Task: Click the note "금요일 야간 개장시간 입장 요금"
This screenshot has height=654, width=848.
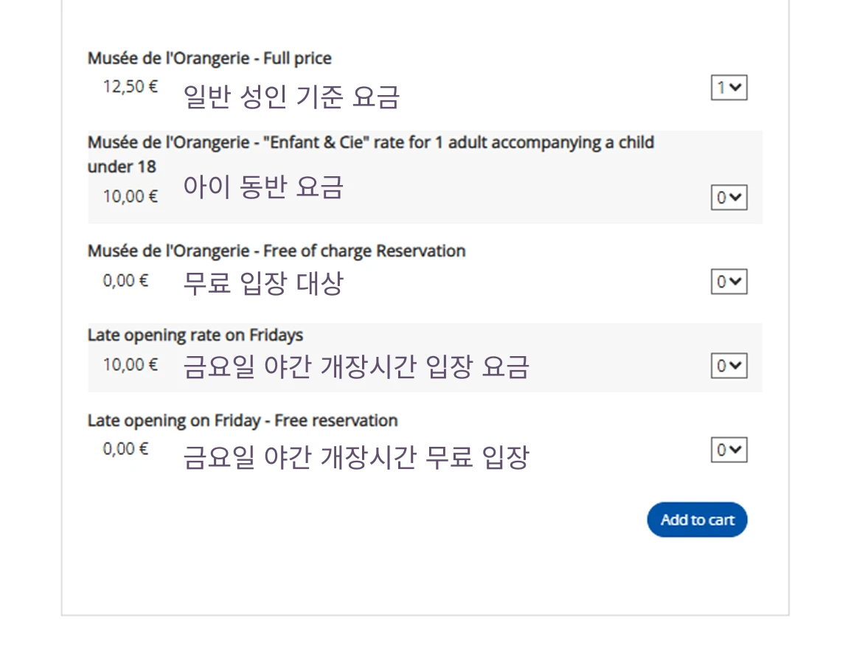Action: [x=356, y=366]
